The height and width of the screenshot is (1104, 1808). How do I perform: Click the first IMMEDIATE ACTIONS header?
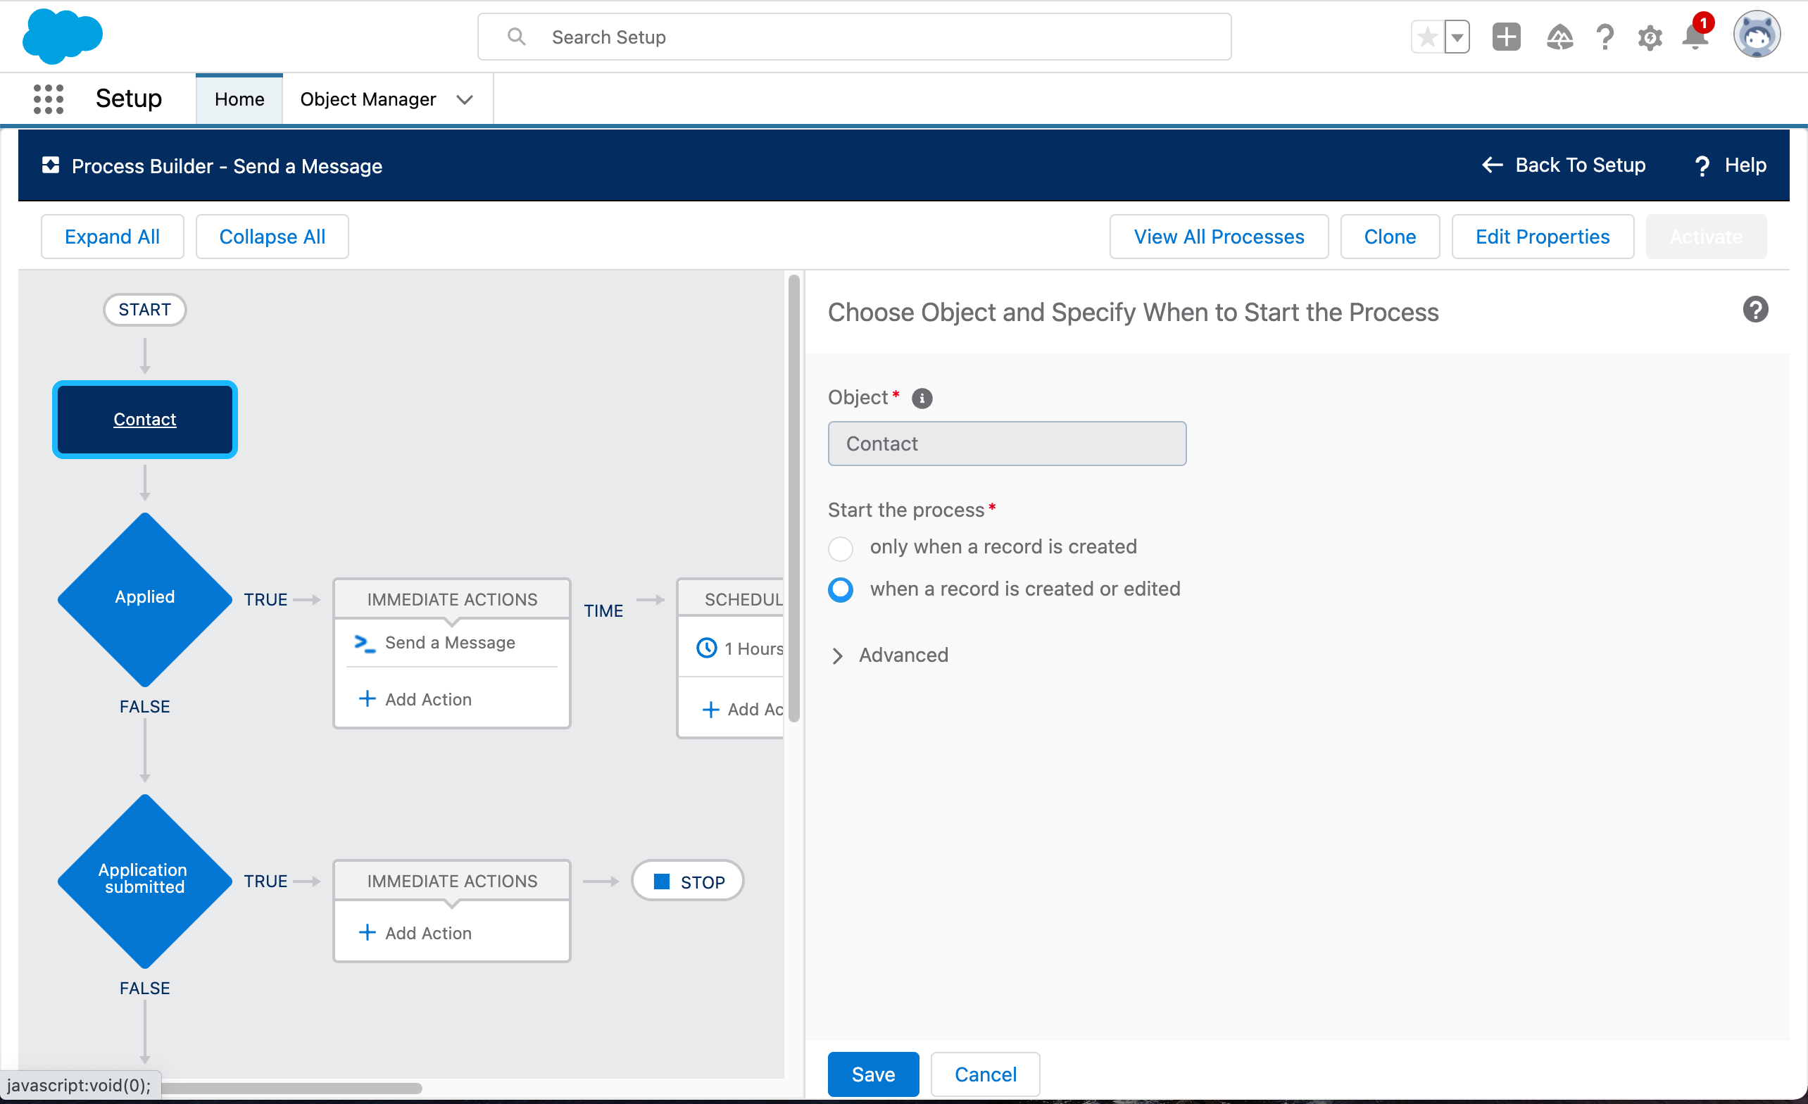(452, 600)
